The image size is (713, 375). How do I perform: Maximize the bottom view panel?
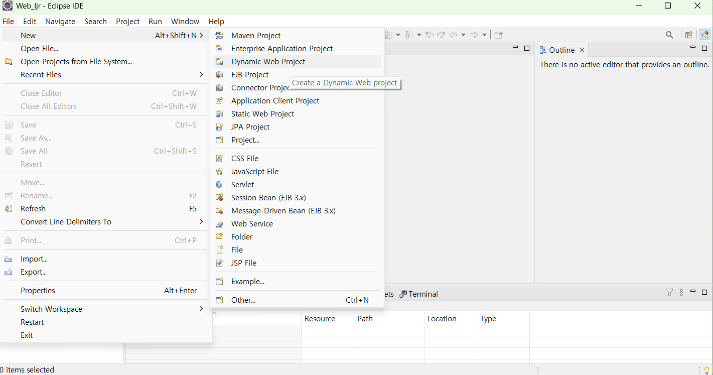point(704,292)
